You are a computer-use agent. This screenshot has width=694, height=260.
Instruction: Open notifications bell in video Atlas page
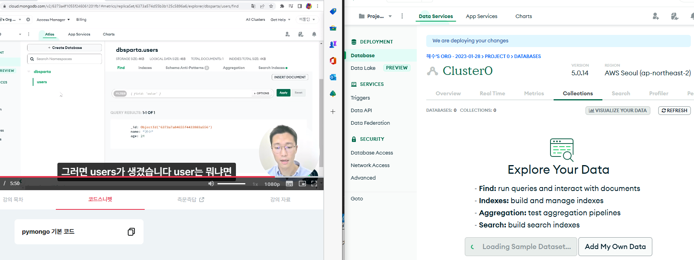314,35
